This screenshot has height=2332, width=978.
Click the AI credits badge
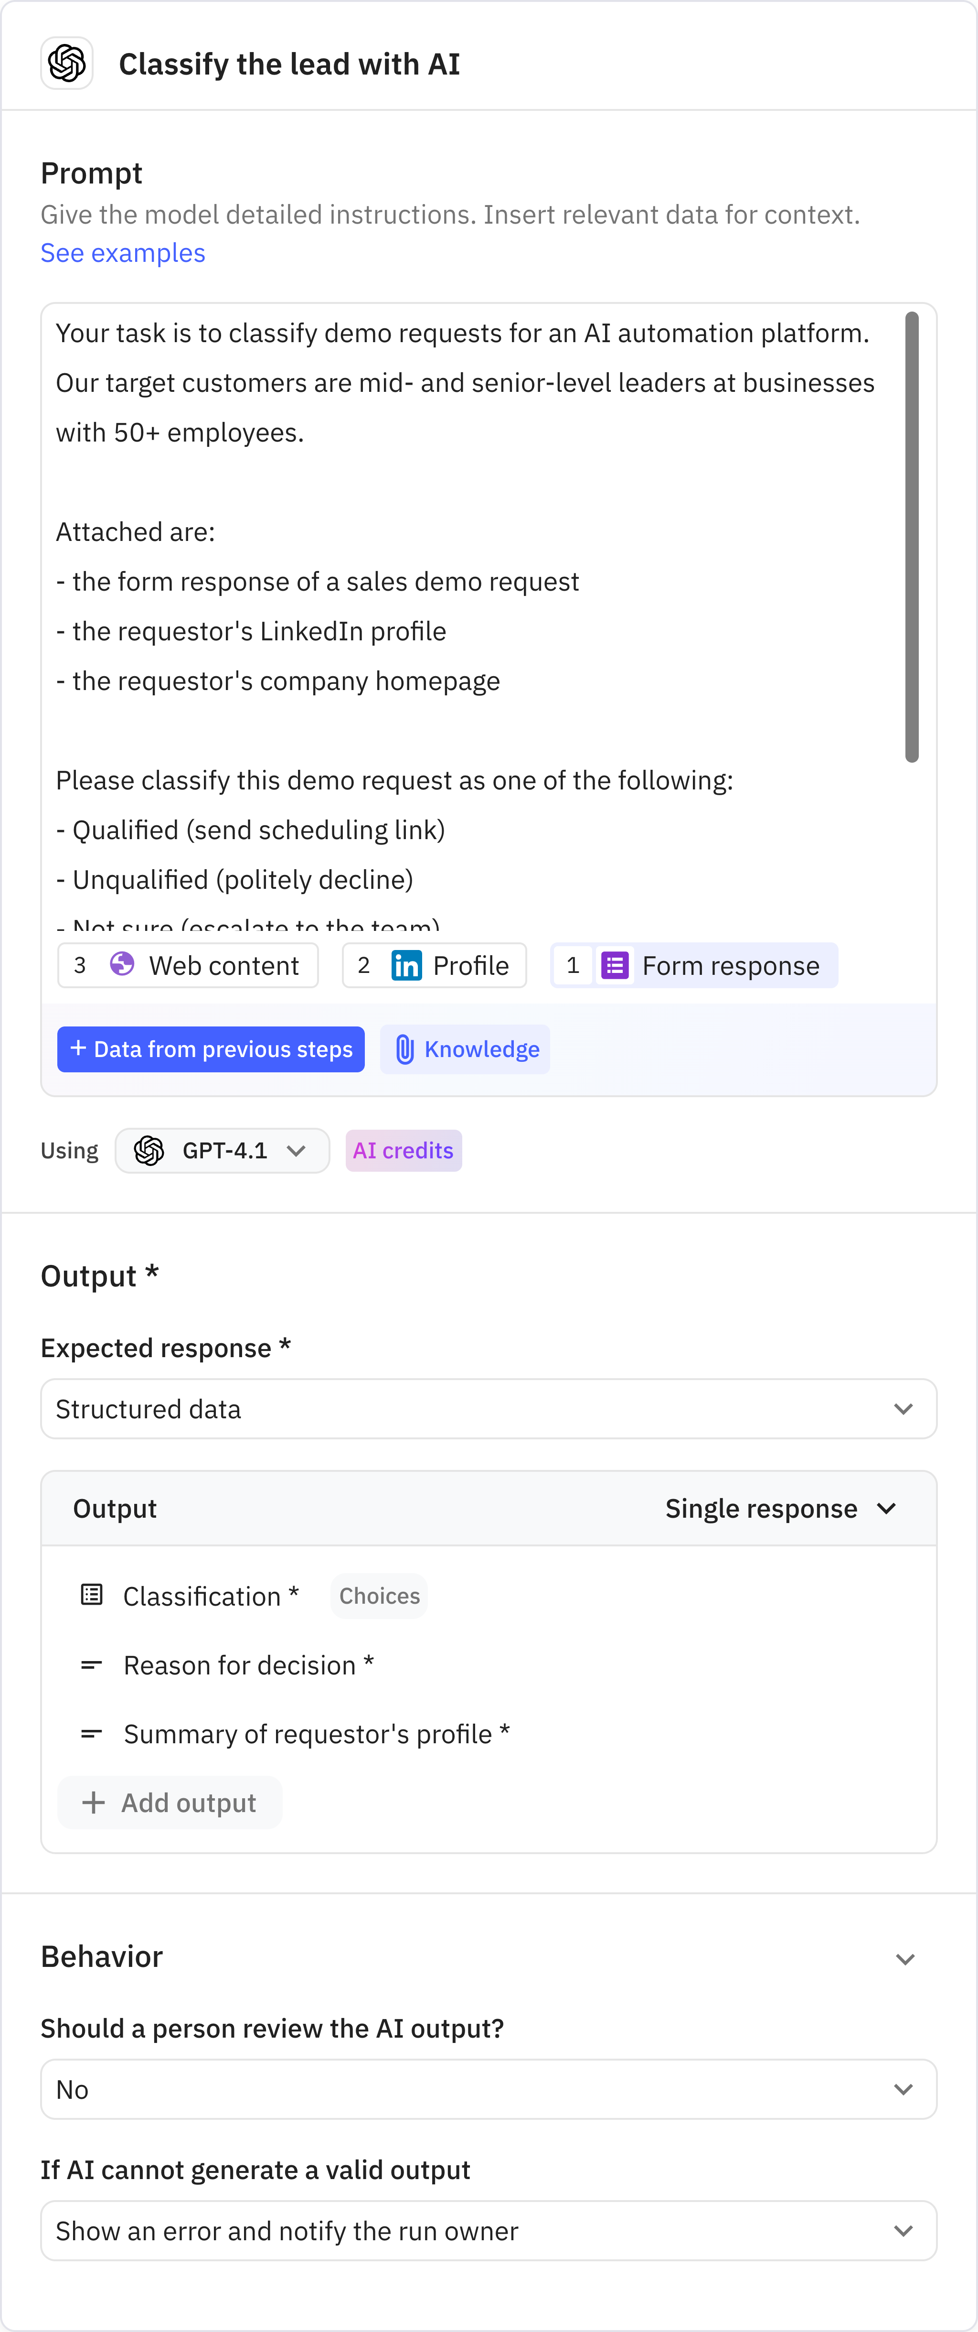click(404, 1151)
